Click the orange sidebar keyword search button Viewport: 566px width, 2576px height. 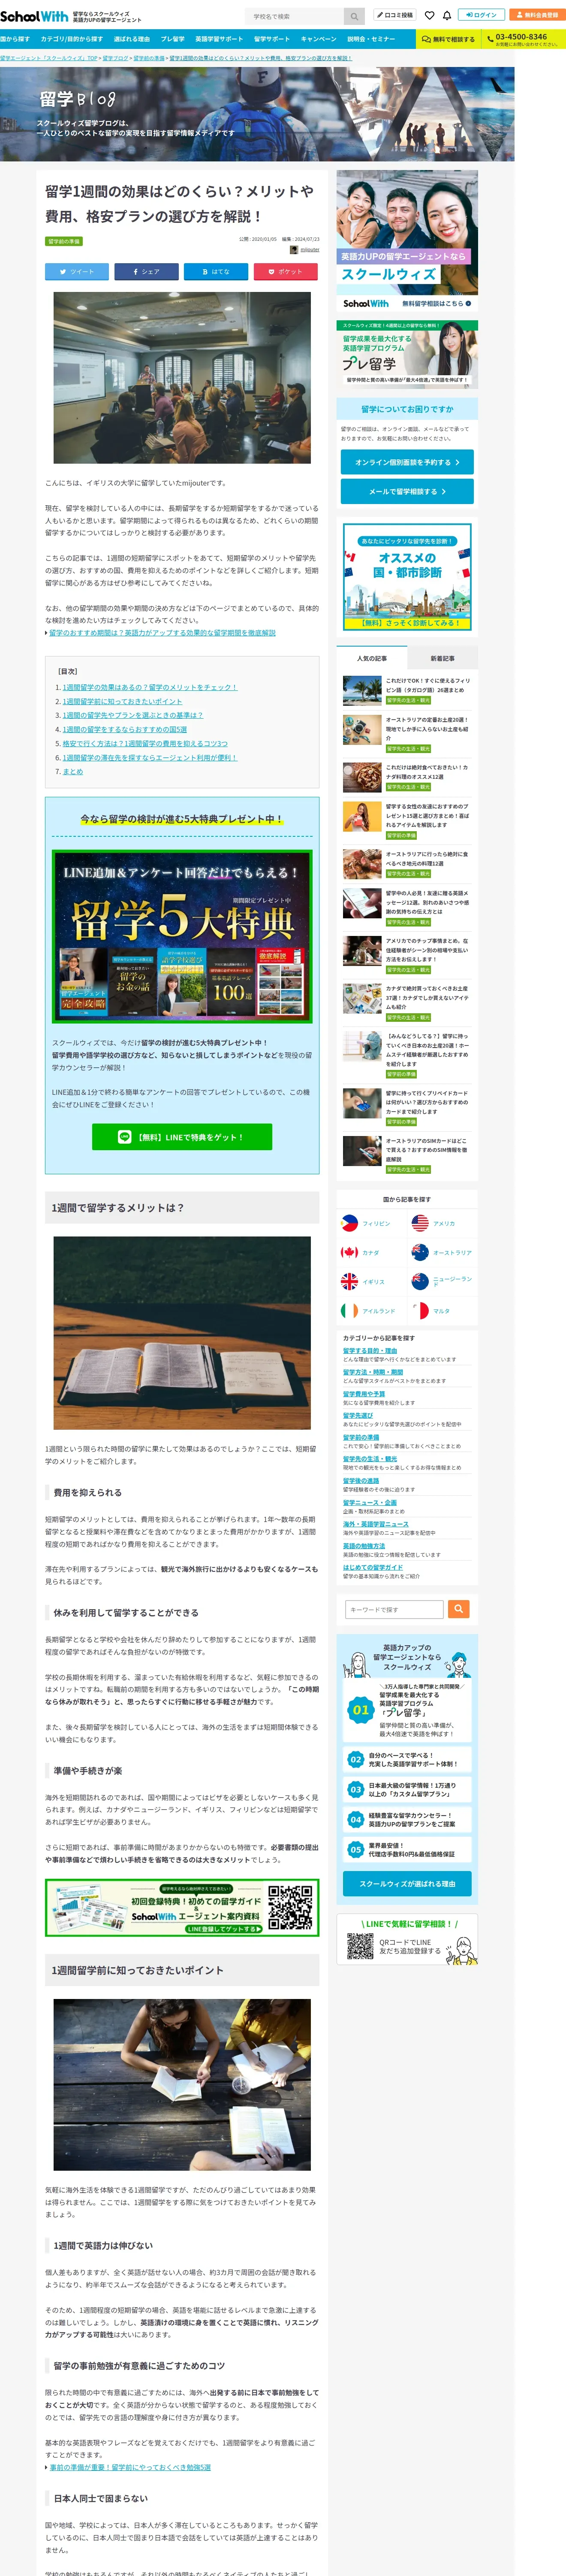[458, 1609]
